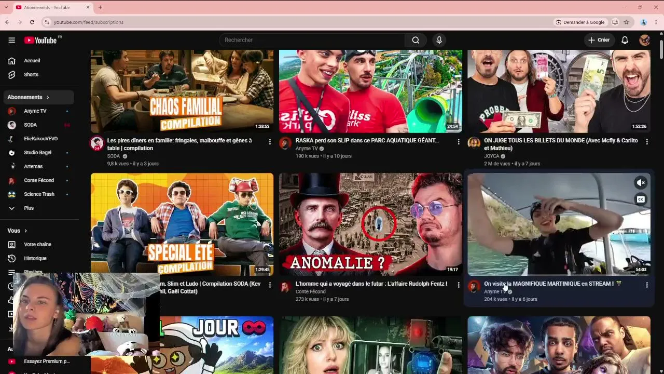Open more options for the Compilation SODA video
This screenshot has height=374, width=664.
pos(270,285)
